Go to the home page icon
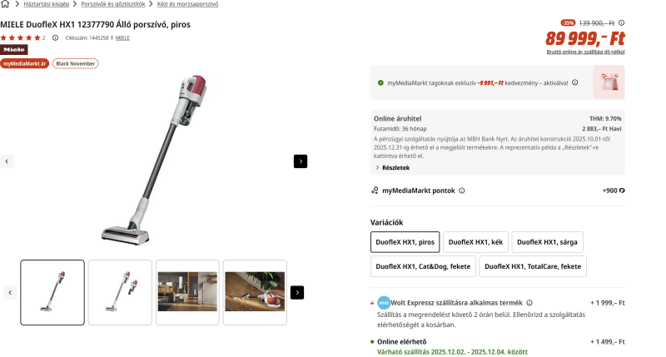This screenshot has width=666, height=357. 6,4
